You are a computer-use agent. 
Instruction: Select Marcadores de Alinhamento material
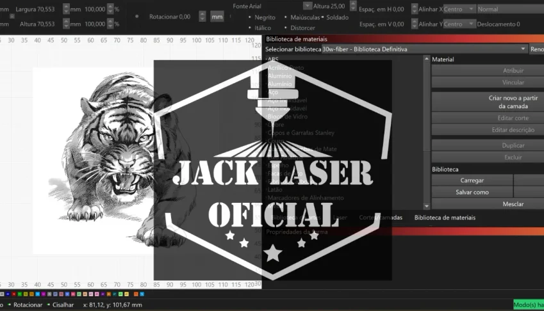tap(306, 198)
